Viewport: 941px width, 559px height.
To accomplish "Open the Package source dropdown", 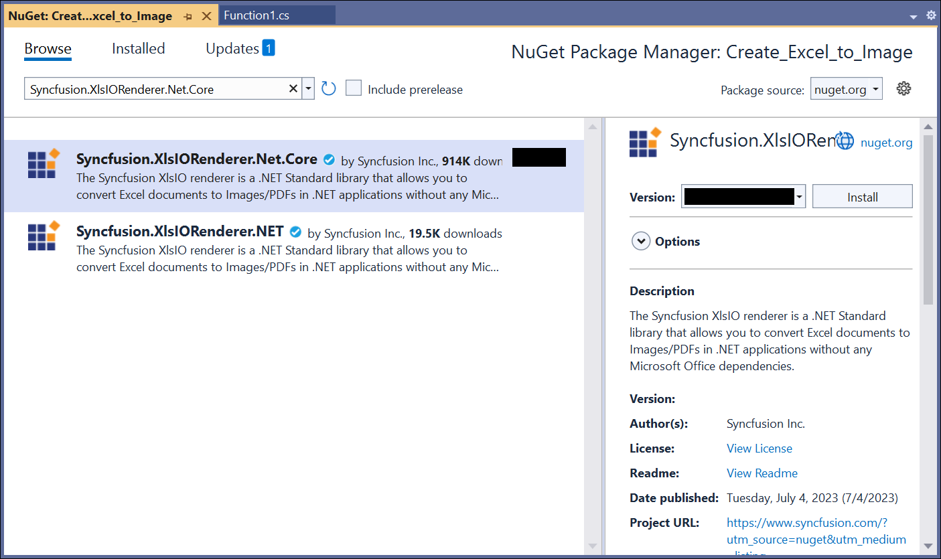I will (846, 89).
